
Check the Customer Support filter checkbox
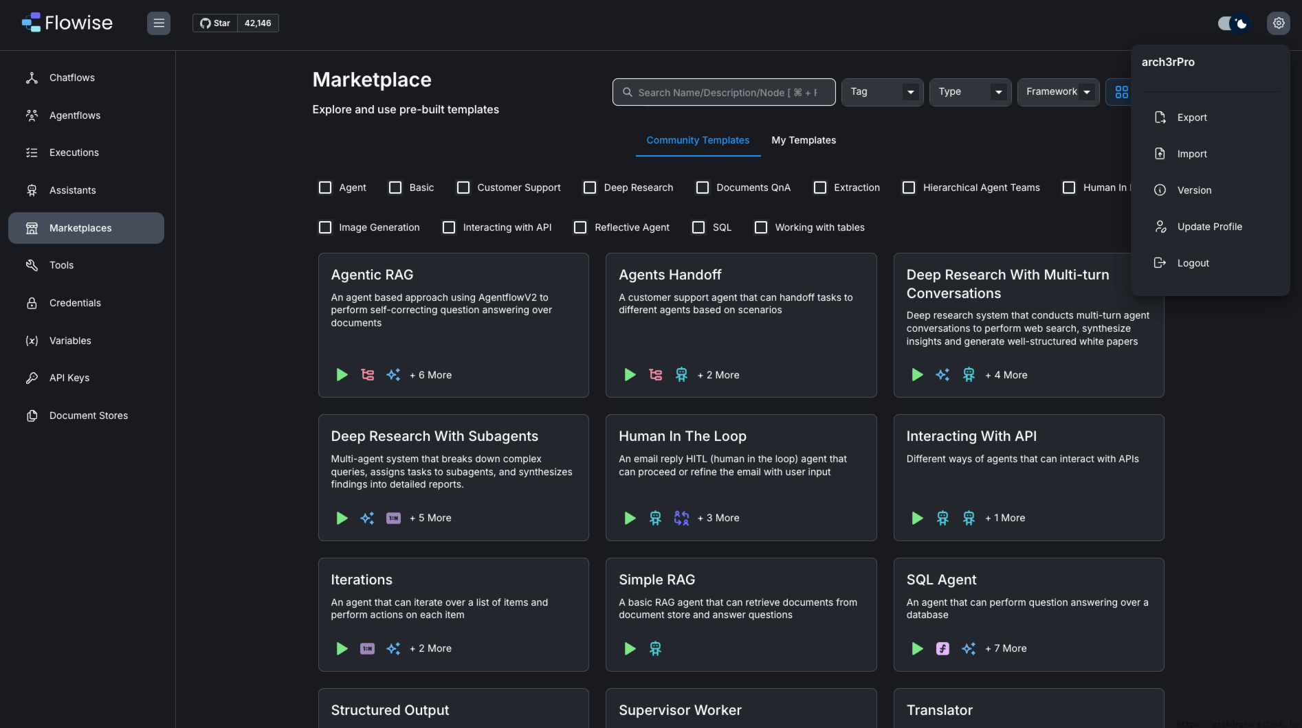pos(463,187)
